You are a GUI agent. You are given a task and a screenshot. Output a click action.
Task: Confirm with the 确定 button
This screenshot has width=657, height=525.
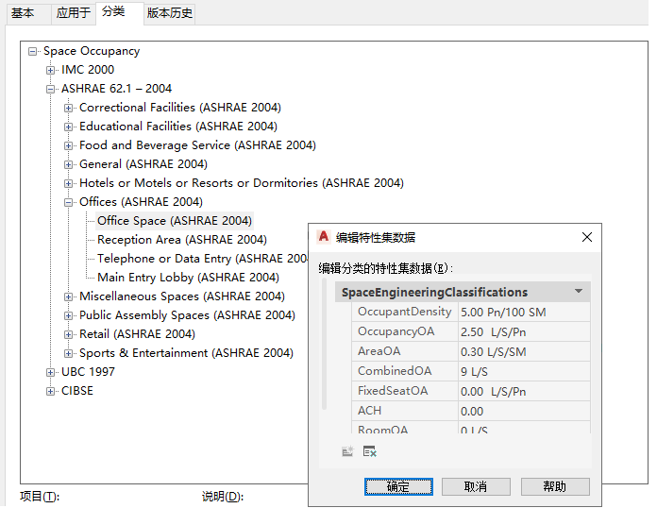[x=398, y=486]
